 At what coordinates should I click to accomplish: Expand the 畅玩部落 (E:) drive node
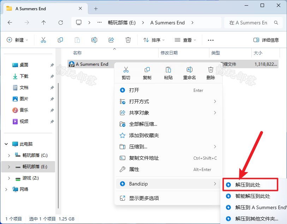pos(9,167)
